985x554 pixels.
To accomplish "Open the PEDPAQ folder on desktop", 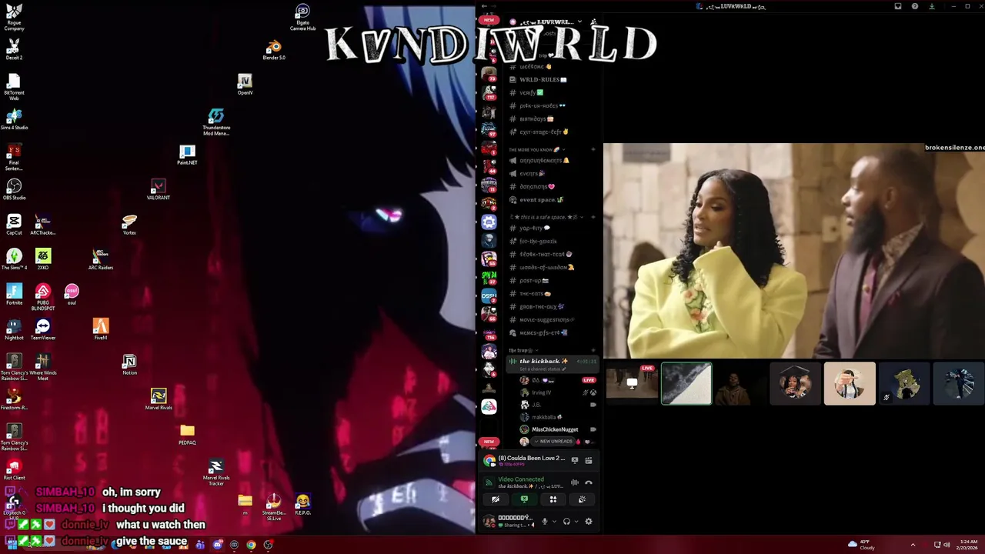I will click(187, 434).
